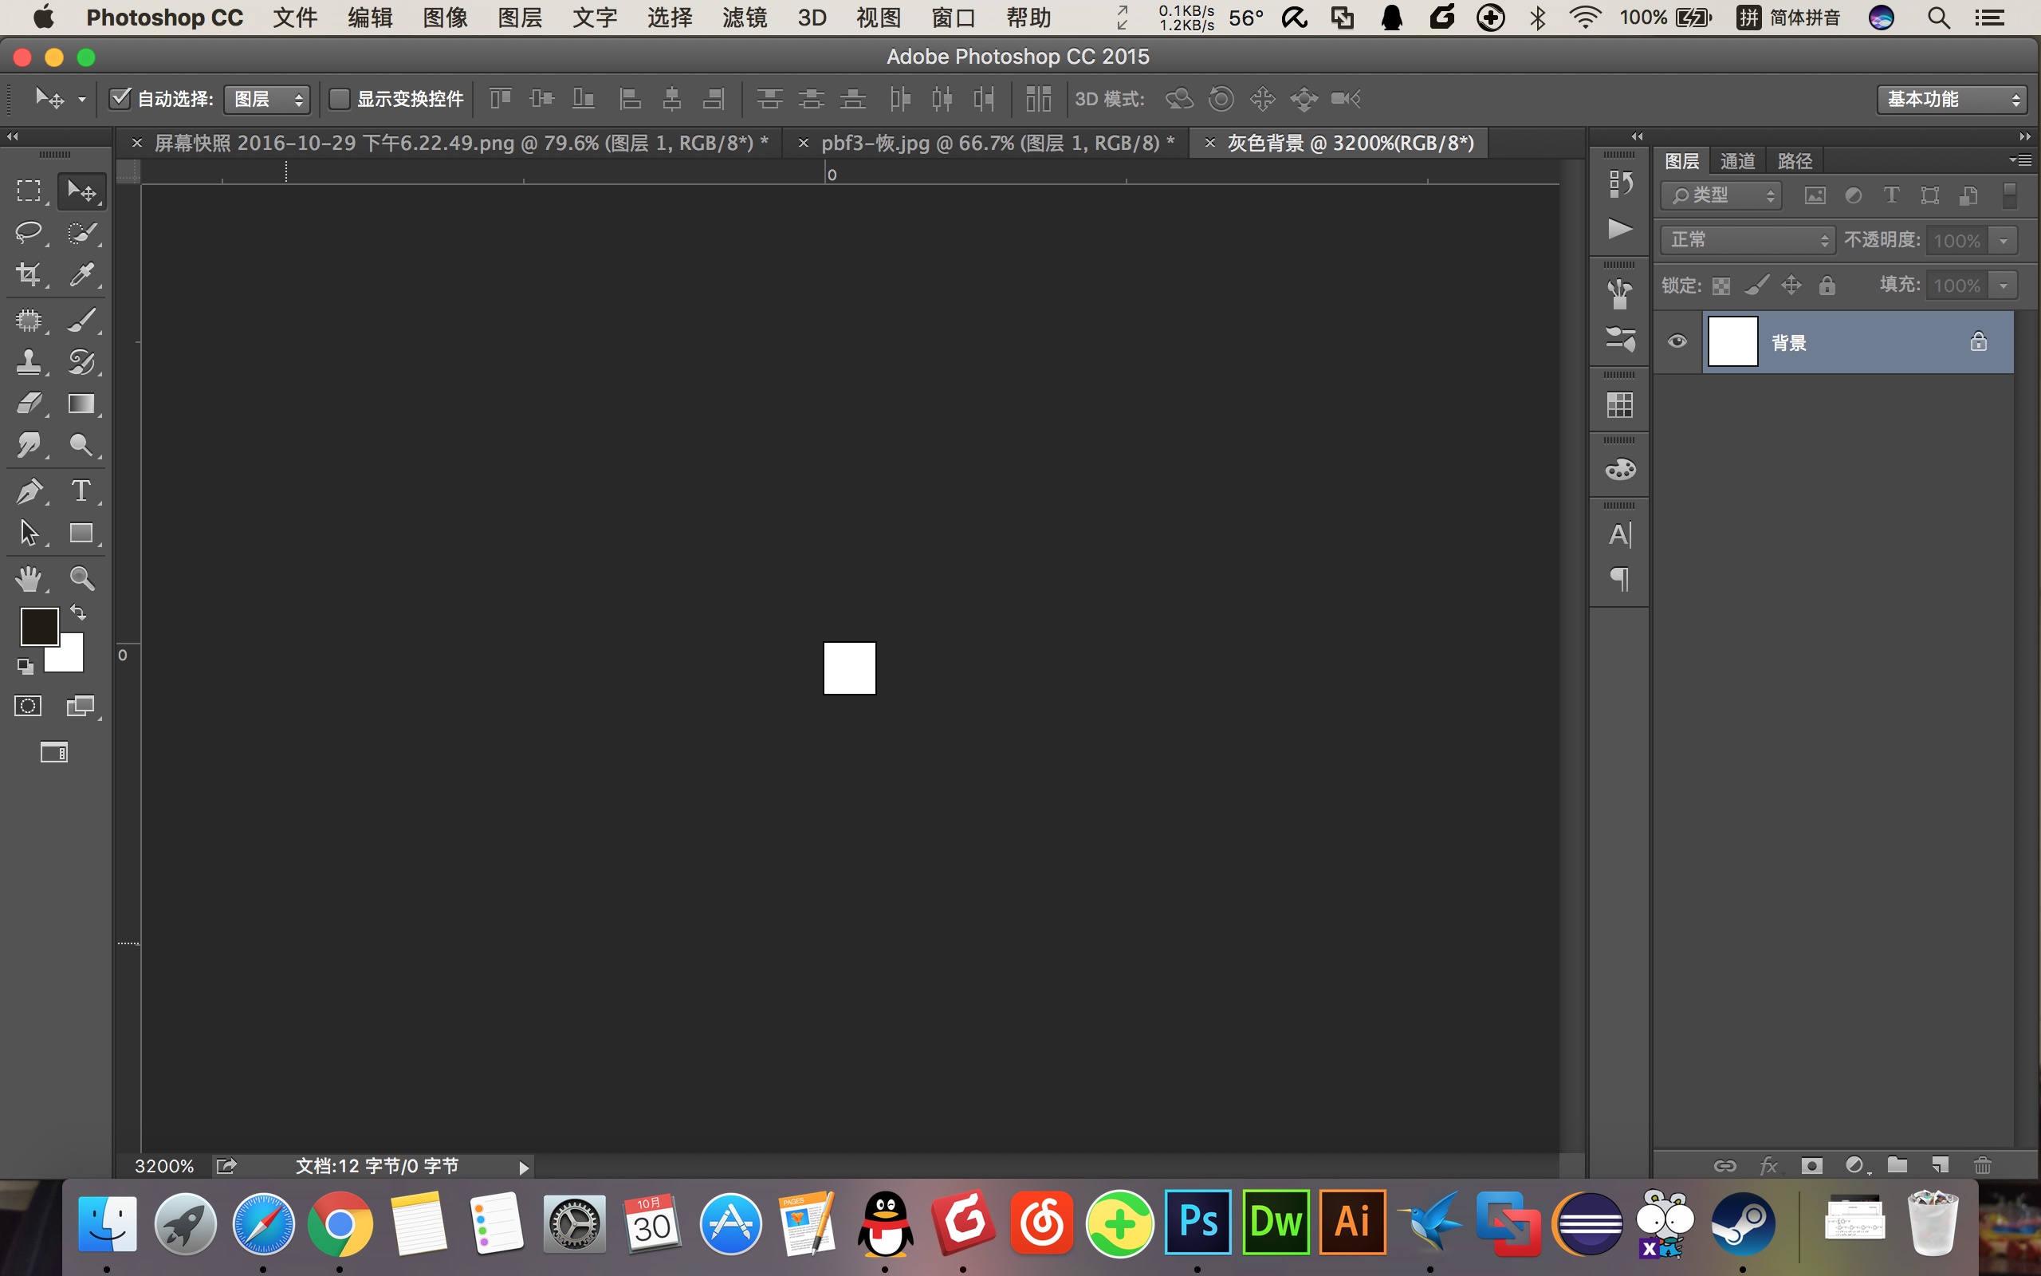
Task: Select the Zoom tool in toolbox
Action: coord(81,579)
